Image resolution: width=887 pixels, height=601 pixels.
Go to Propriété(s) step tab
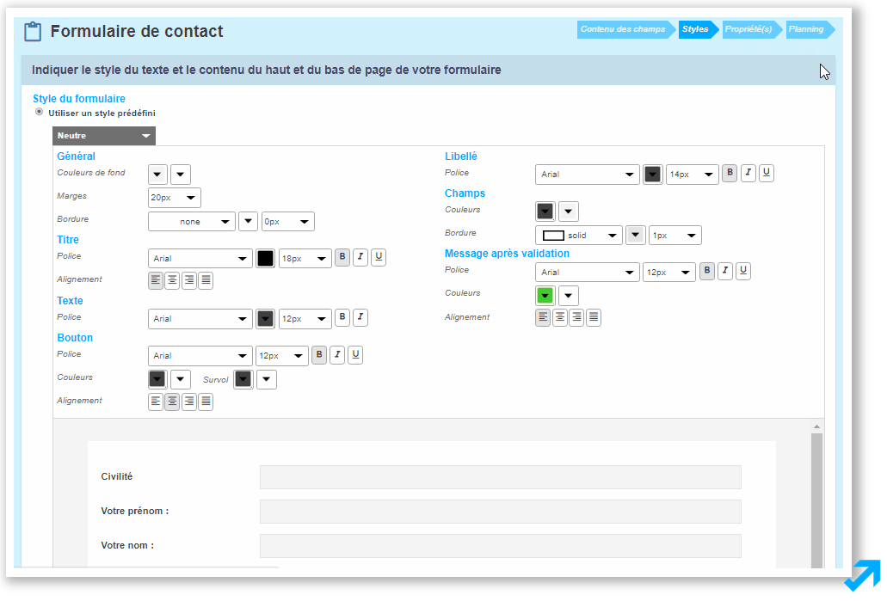pyautogui.click(x=751, y=29)
